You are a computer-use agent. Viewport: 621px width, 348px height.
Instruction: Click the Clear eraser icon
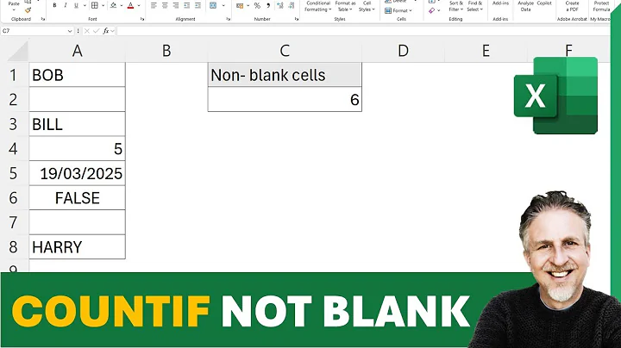pos(432,10)
